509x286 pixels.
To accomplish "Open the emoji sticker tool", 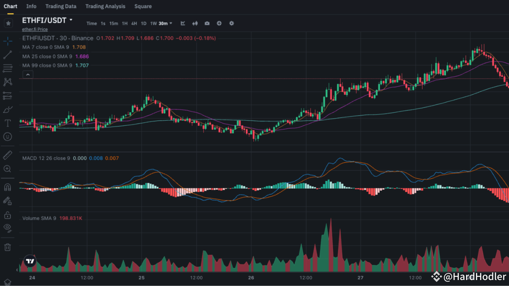I will pyautogui.click(x=8, y=137).
